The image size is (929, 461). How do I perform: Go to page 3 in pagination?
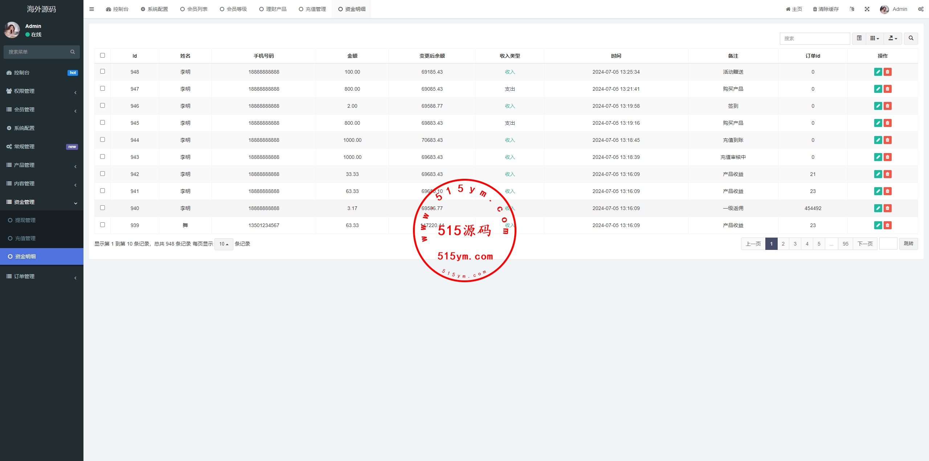tap(795, 244)
